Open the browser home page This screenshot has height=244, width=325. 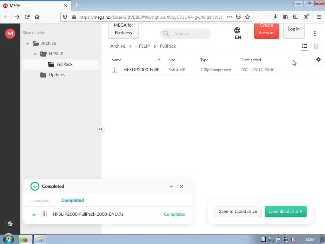click(37, 17)
